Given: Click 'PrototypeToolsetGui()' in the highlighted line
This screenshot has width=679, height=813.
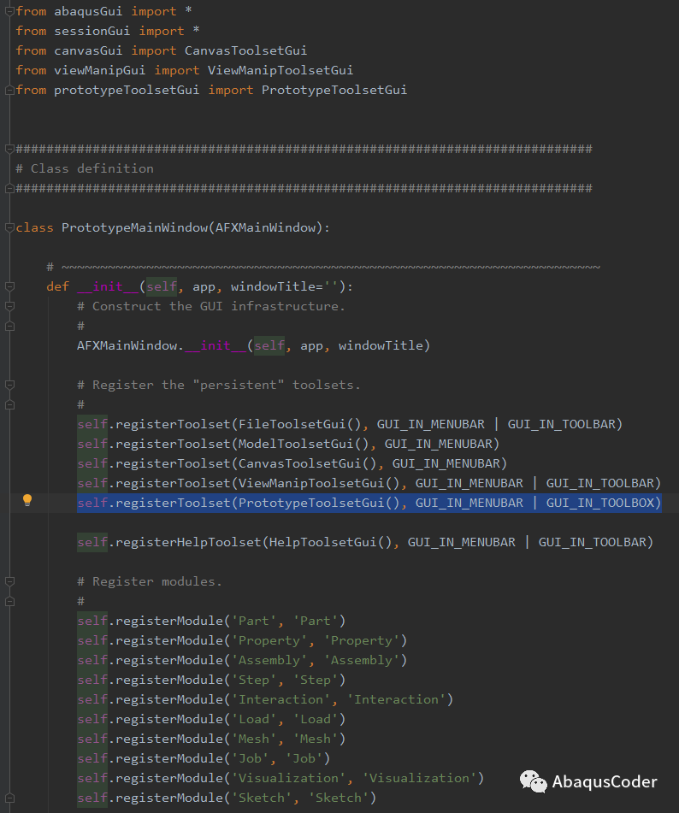Looking at the screenshot, I should [319, 503].
